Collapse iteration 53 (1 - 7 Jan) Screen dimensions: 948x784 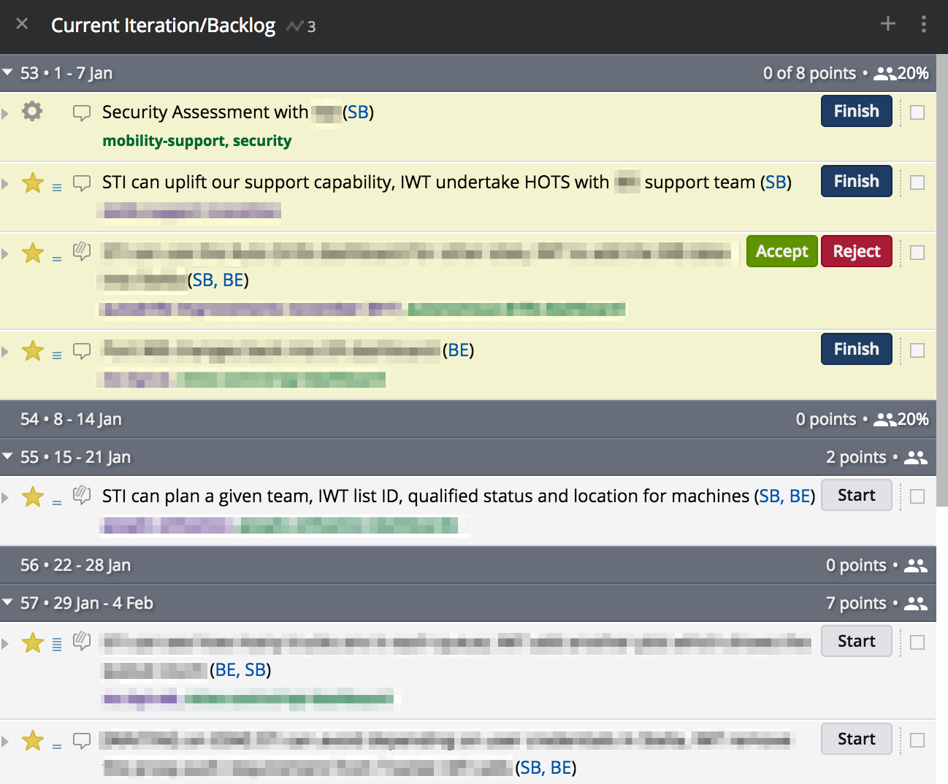pyautogui.click(x=8, y=73)
